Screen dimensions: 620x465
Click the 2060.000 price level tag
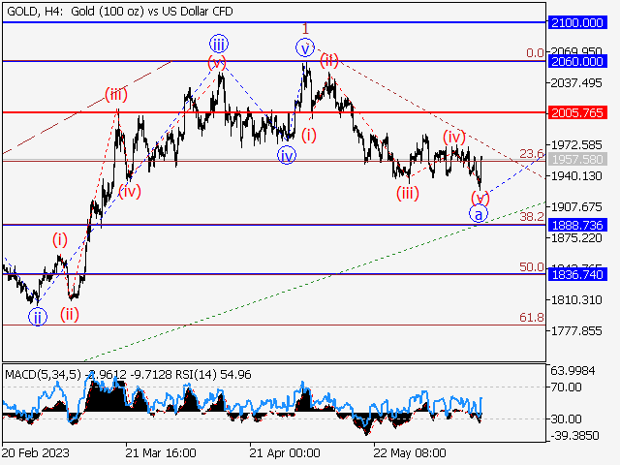coord(576,61)
